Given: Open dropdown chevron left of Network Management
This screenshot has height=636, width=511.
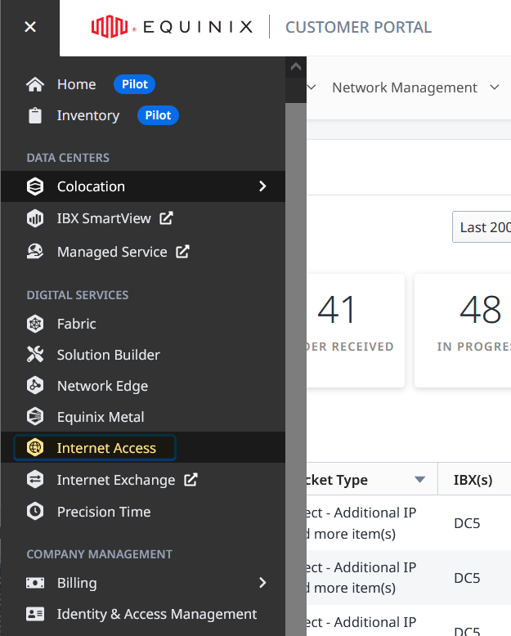Looking at the screenshot, I should point(312,87).
